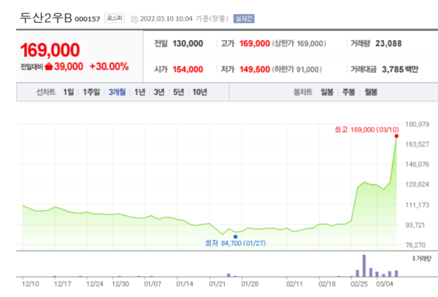Switch line chart to 5년 range
Screen dimensions: 438x297
coord(179,92)
